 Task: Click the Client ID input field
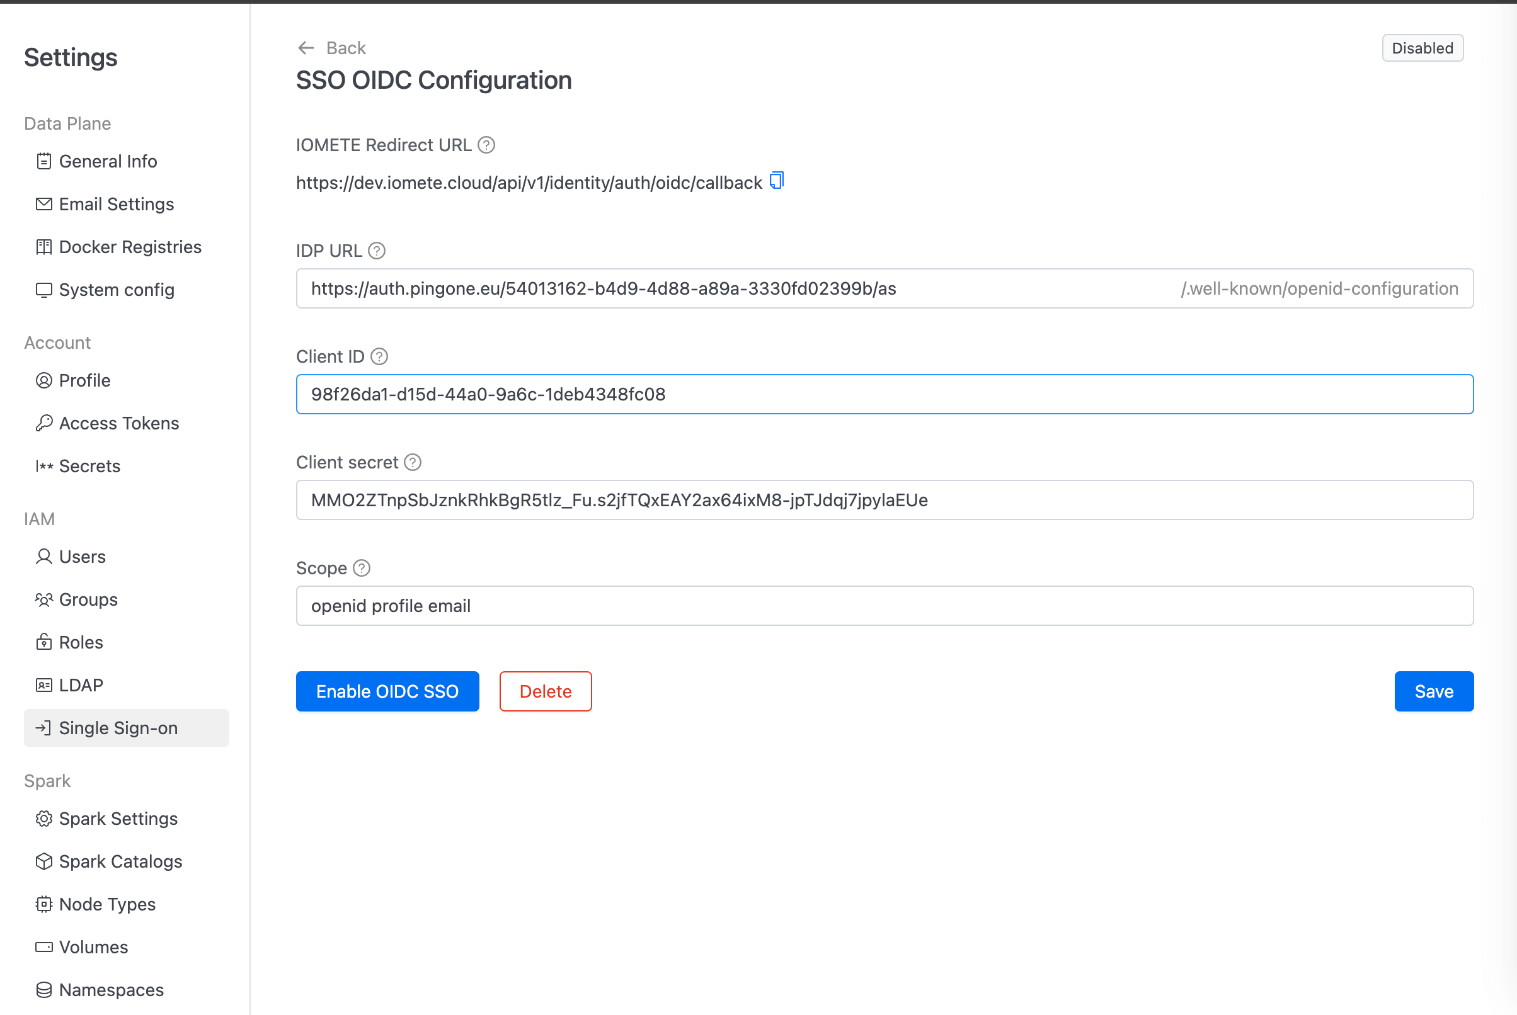(x=885, y=394)
